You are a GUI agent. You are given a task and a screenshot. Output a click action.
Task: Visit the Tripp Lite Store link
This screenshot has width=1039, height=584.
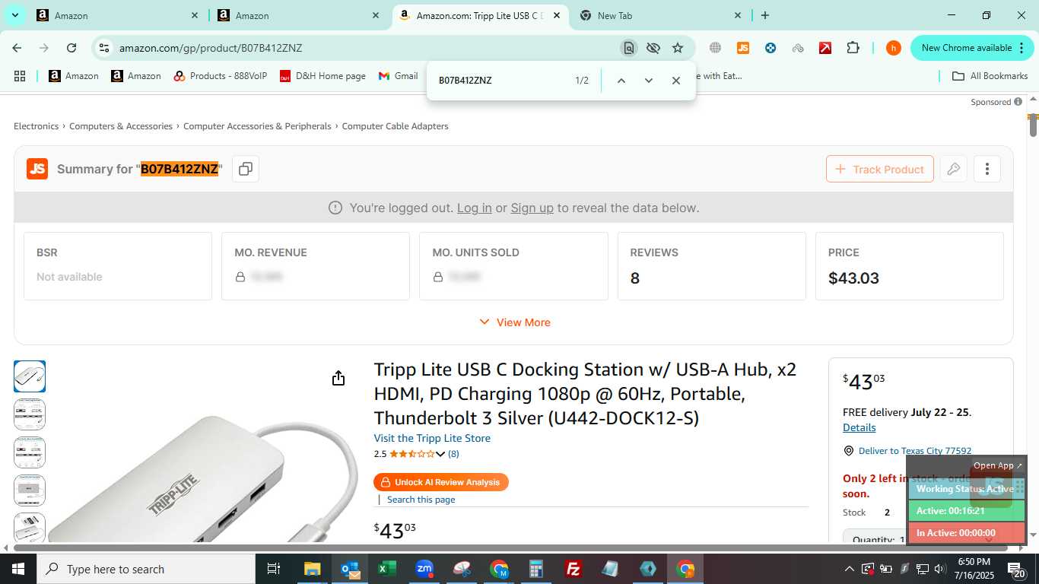click(432, 438)
